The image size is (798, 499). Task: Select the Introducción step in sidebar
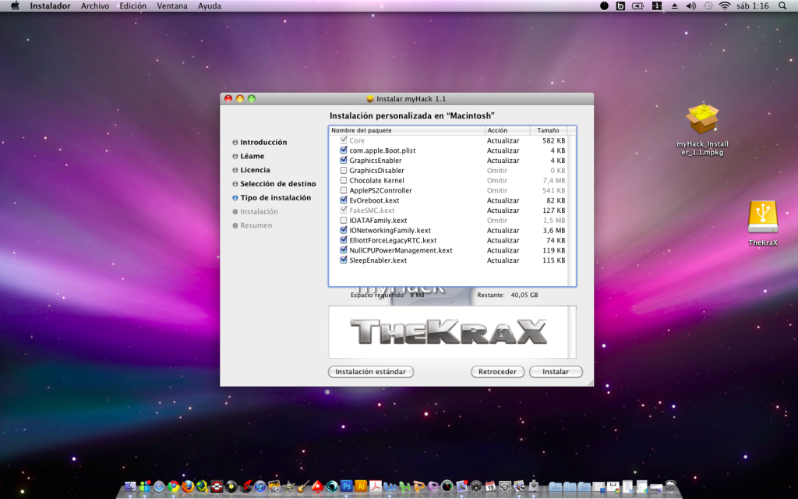pos(263,142)
